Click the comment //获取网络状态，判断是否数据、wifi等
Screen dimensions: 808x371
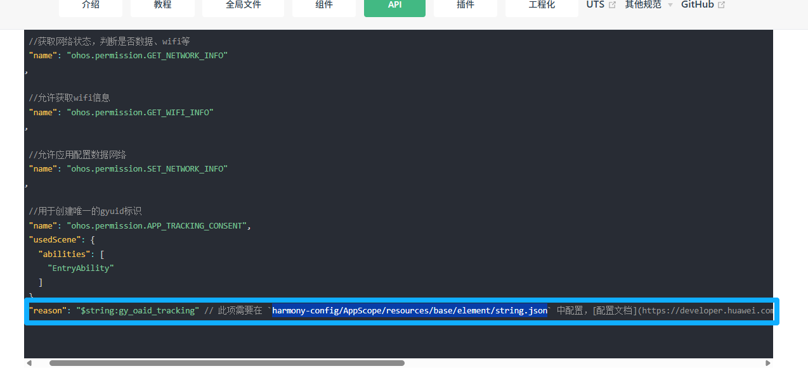click(109, 42)
